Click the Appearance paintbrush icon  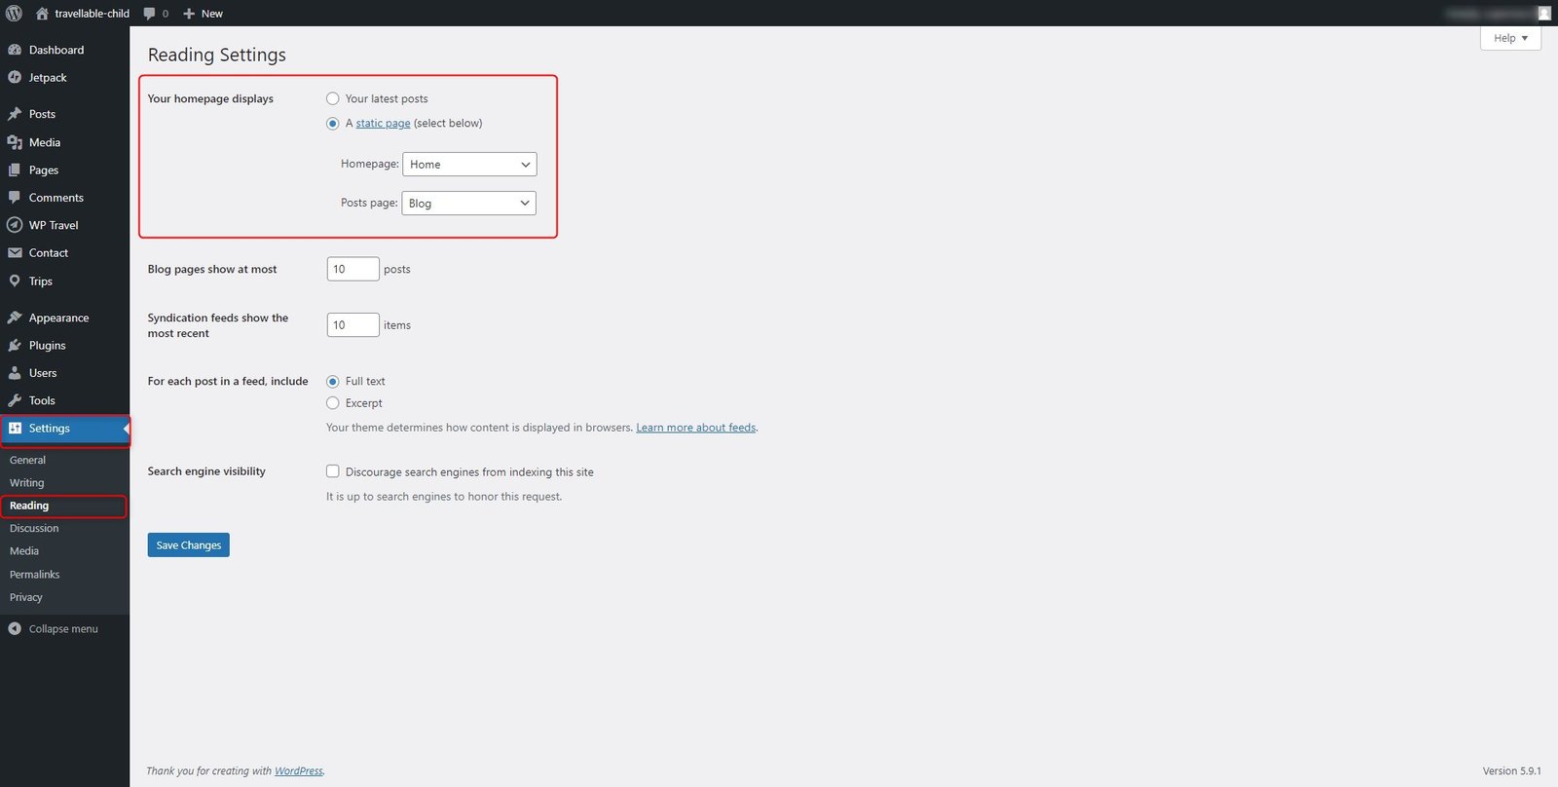click(15, 318)
